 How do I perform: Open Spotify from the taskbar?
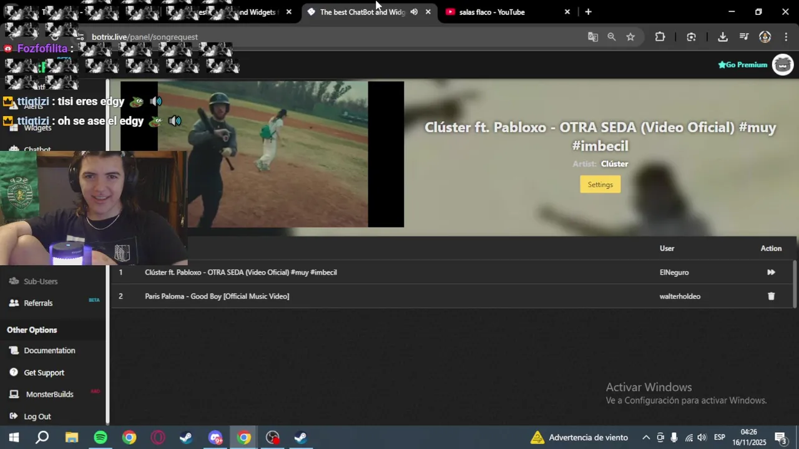(100, 437)
